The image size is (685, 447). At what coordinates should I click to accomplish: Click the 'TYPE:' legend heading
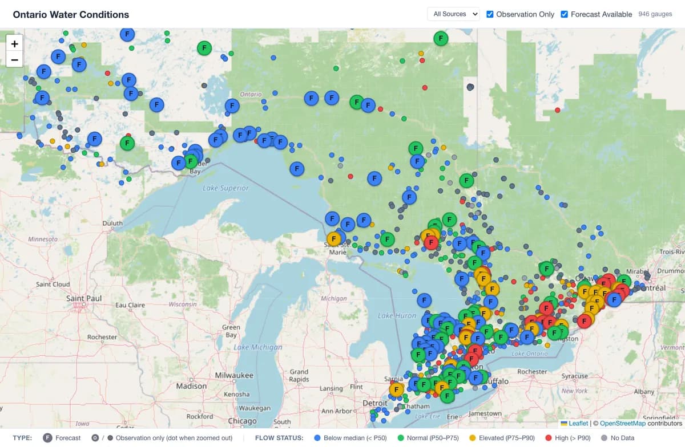(22, 438)
